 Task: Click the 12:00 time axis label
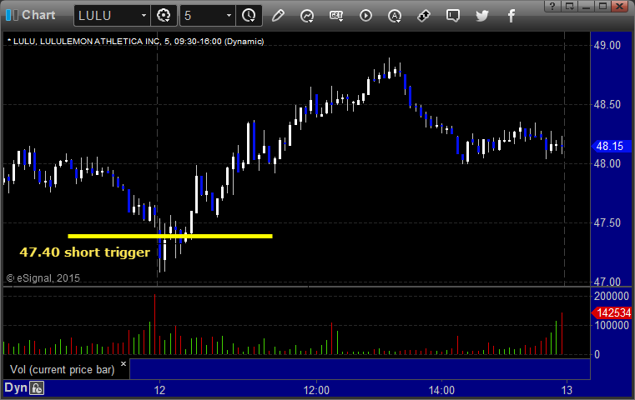[317, 390]
